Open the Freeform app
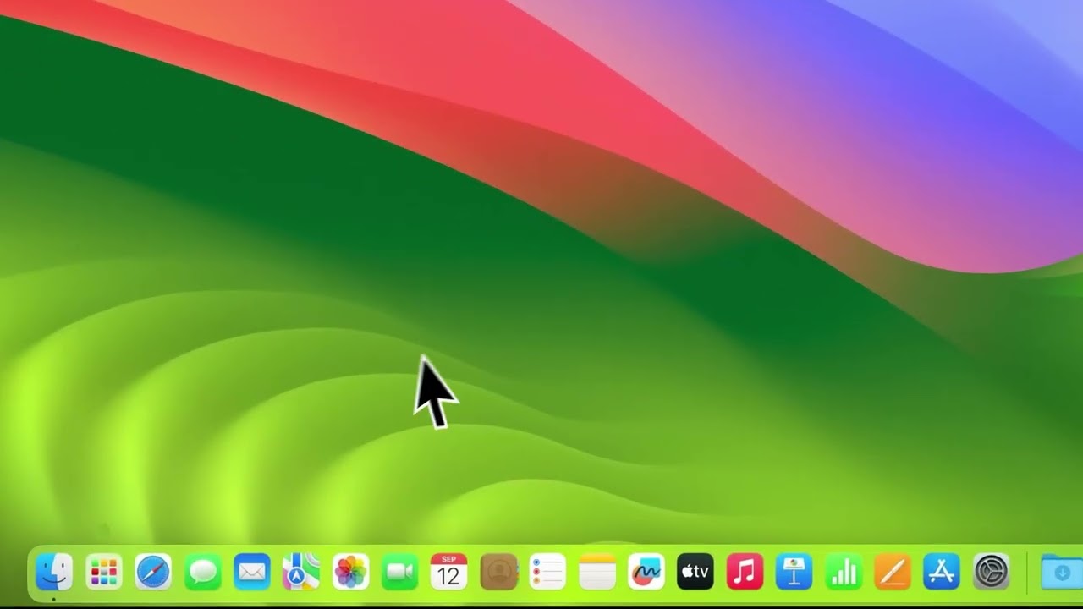 pyautogui.click(x=646, y=573)
